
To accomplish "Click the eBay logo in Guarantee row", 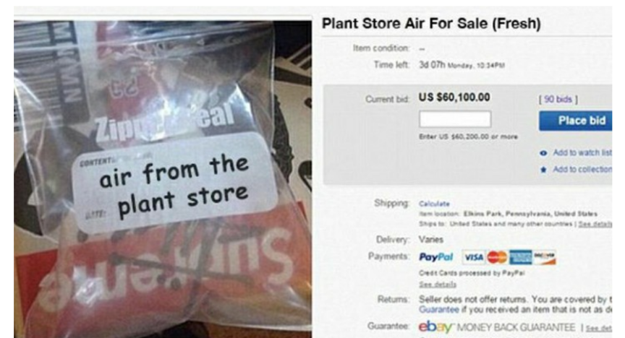I will click(x=435, y=327).
